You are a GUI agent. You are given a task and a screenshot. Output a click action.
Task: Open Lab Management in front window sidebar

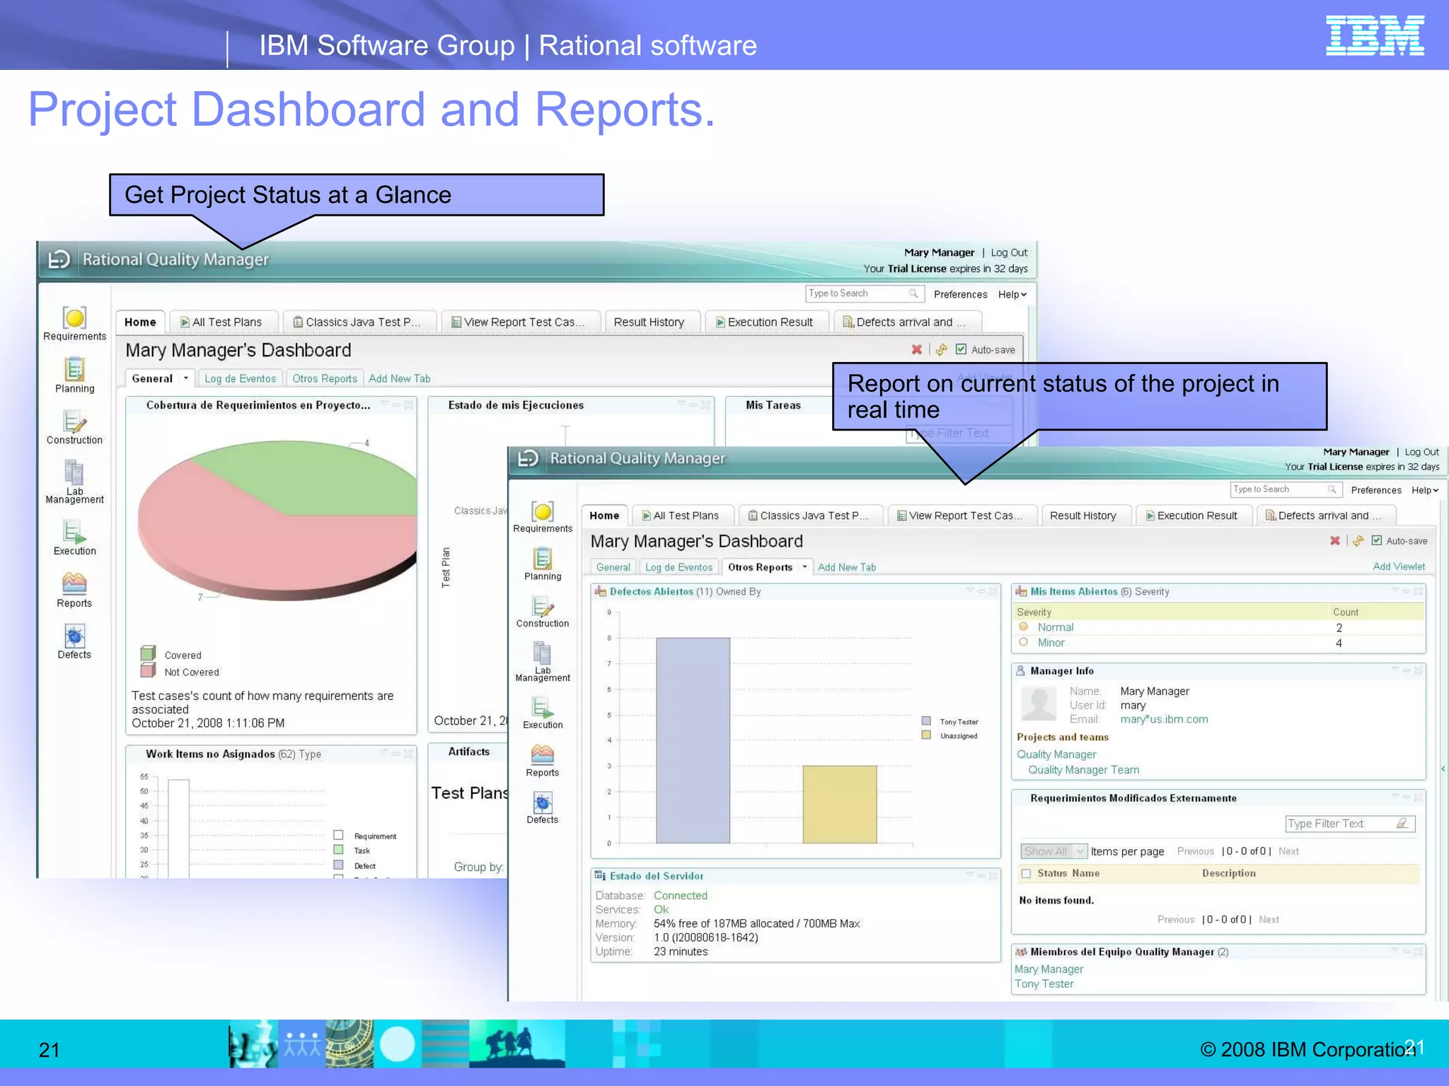(543, 662)
